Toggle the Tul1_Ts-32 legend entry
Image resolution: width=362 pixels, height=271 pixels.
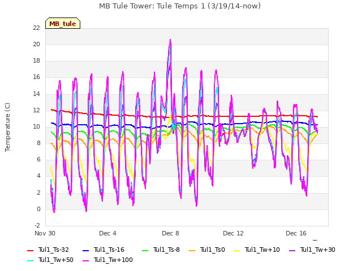(x=48, y=250)
